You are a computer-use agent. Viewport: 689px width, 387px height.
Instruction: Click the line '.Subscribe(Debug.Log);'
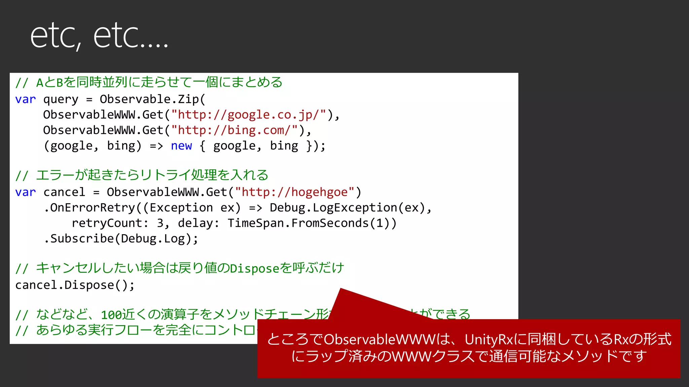click(x=121, y=239)
